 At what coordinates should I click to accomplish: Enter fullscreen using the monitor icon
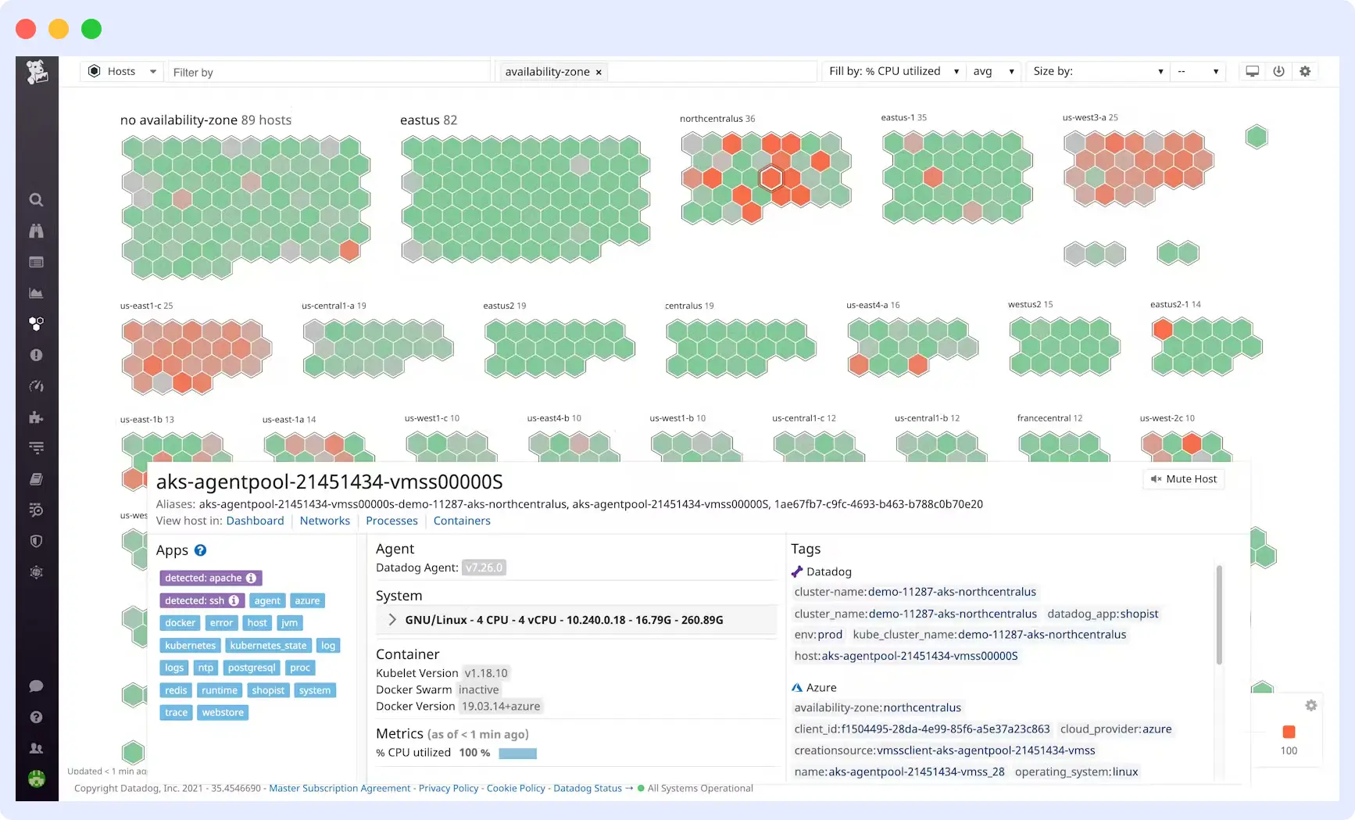pos(1252,71)
